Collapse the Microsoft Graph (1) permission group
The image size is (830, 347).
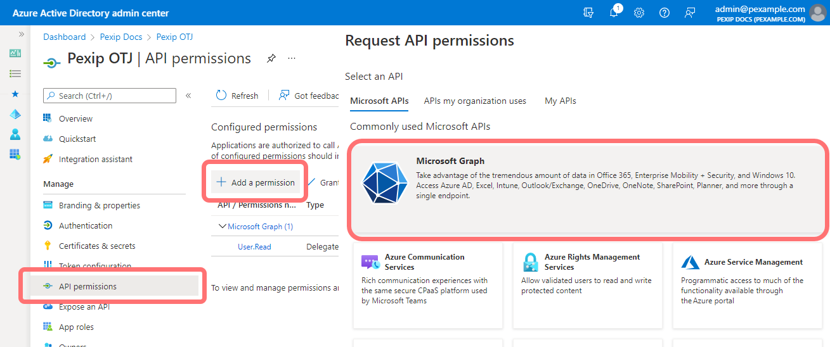222,226
